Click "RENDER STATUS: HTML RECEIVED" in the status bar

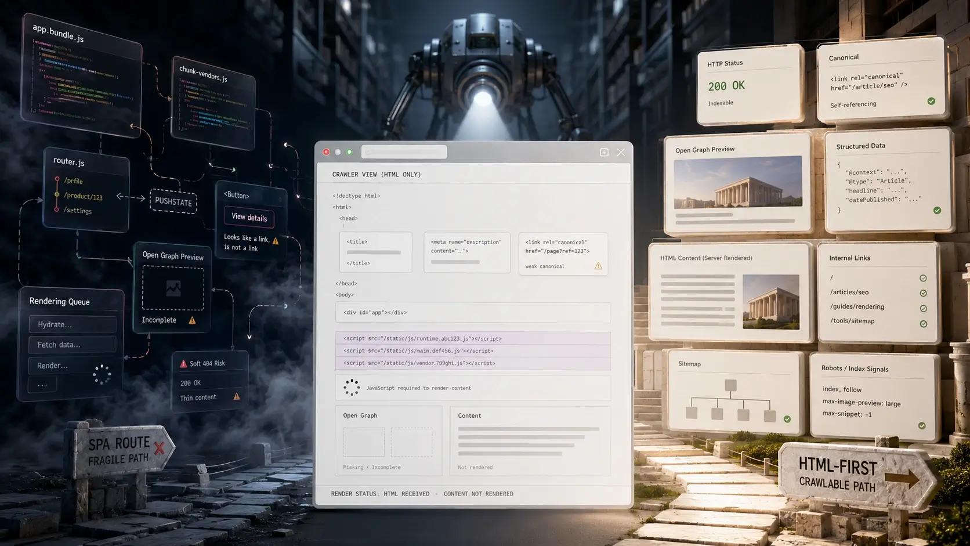point(380,494)
